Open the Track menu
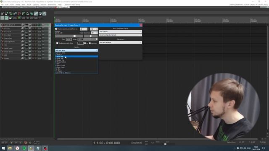Screen dimensions: 269x151 [29, 5]
